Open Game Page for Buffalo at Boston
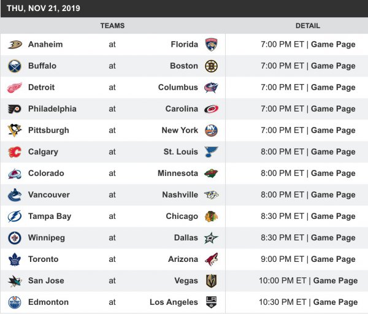 333,66
